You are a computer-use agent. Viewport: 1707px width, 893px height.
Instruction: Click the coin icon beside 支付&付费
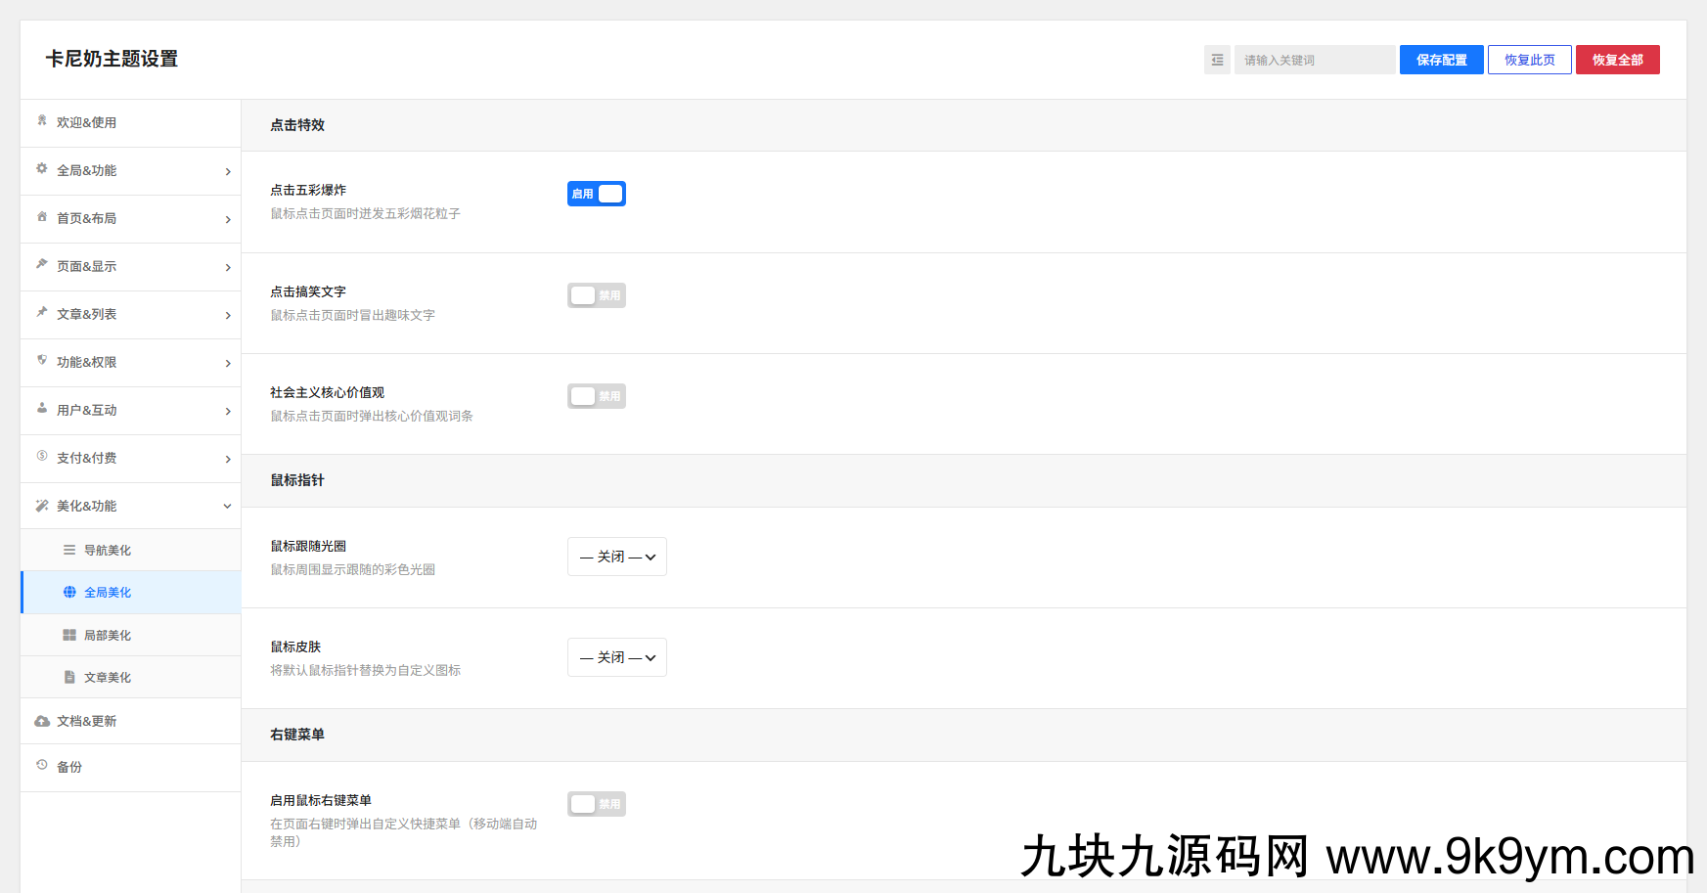(42, 456)
